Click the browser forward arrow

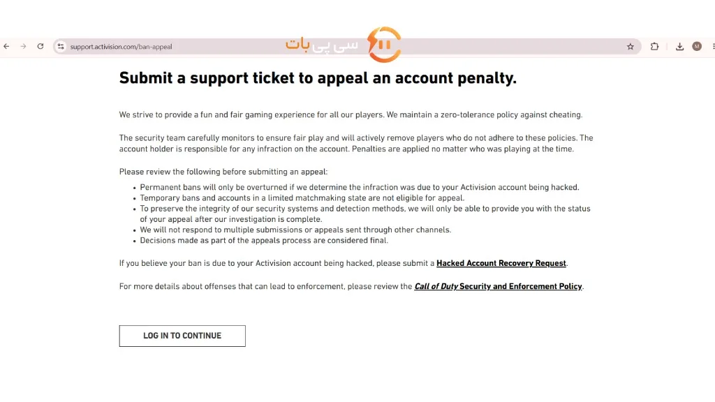(x=23, y=47)
